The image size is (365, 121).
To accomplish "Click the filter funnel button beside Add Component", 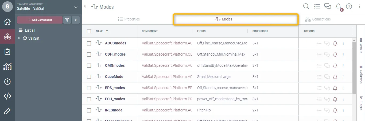I will point(67,20).
